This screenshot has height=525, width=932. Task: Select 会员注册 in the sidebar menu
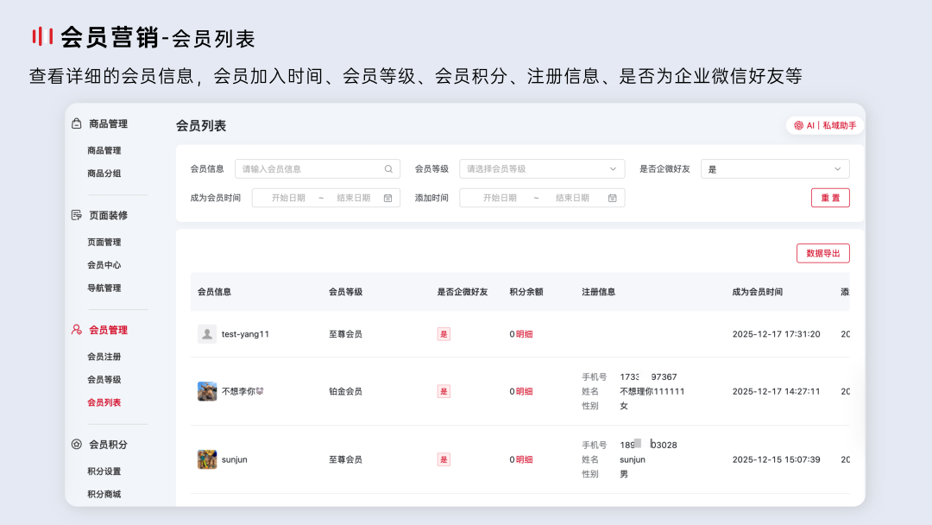pyautogui.click(x=104, y=356)
